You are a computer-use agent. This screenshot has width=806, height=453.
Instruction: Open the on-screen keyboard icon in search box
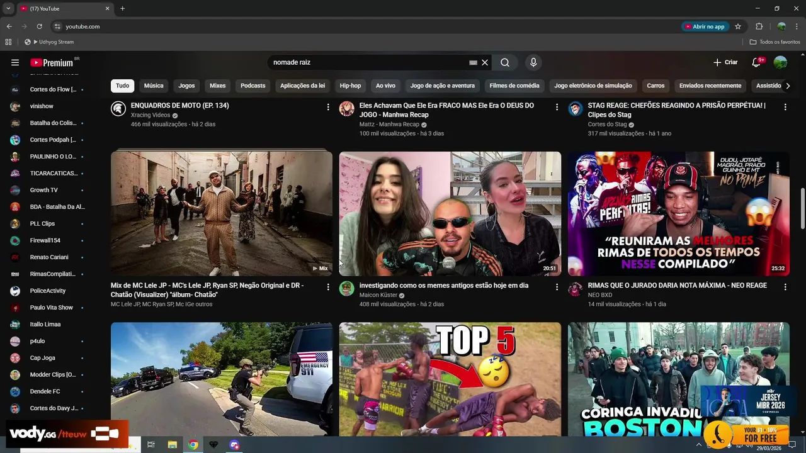click(x=473, y=62)
